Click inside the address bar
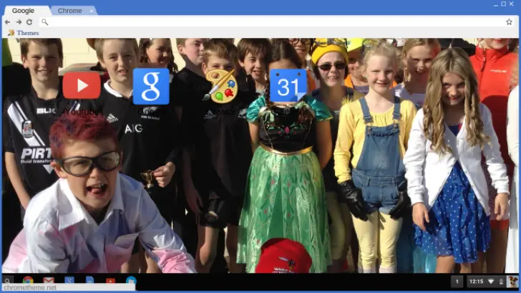Viewport: 521px width, 293px height. pos(272,21)
